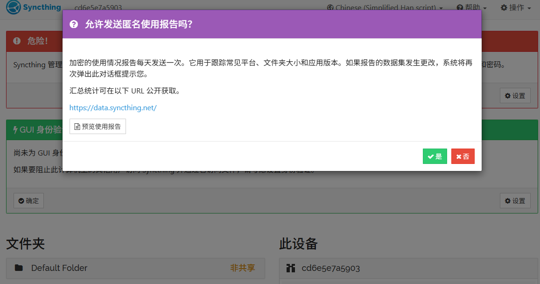Accept usage reporting with the green 是 button

tap(435, 156)
